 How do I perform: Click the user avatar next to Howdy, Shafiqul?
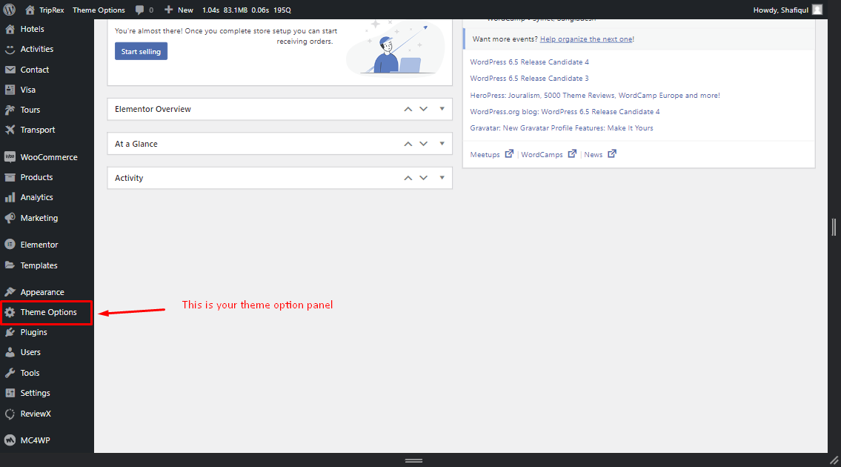pyautogui.click(x=817, y=10)
